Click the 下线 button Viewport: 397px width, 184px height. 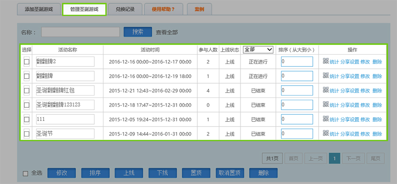(x=163, y=173)
